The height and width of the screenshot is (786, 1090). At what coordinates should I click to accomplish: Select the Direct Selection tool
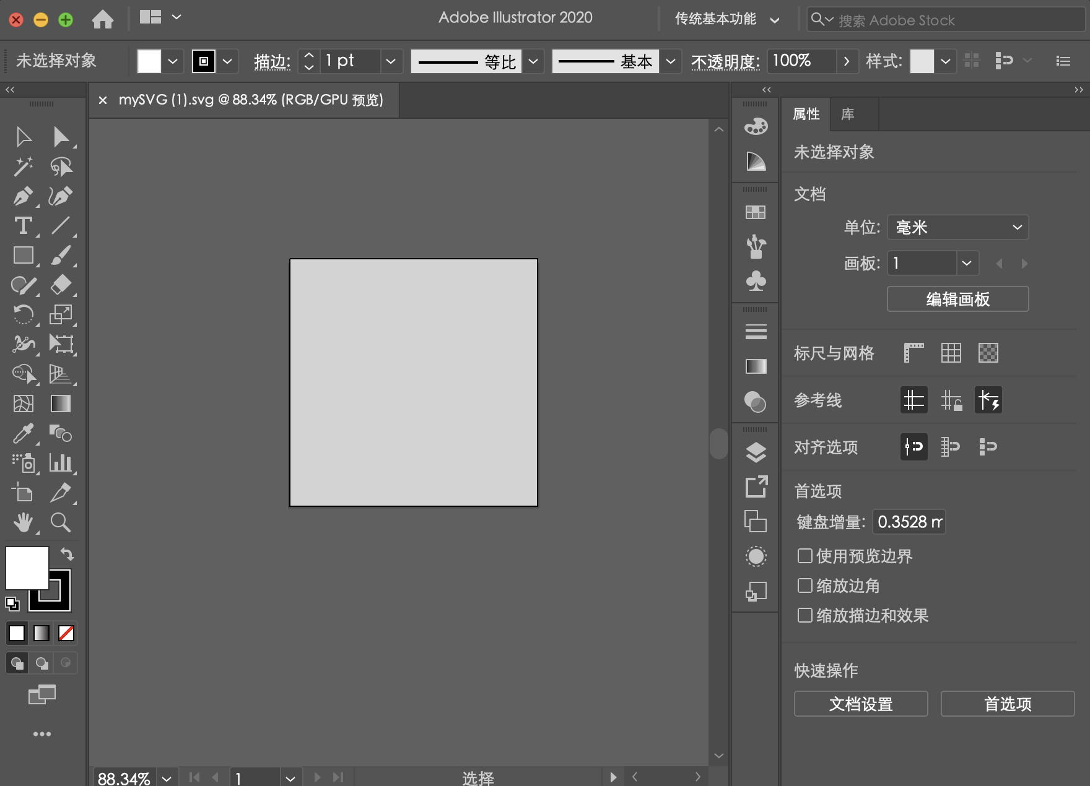pos(61,137)
